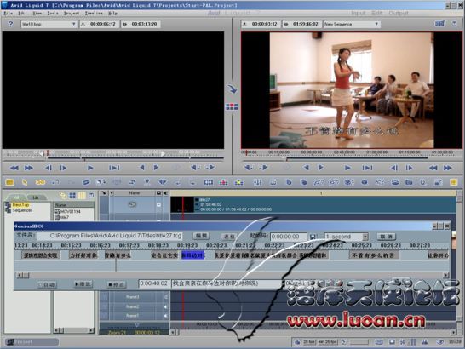Screen dimensions: 465x349
Task: Open the Tools menu
Action: pos(53,14)
